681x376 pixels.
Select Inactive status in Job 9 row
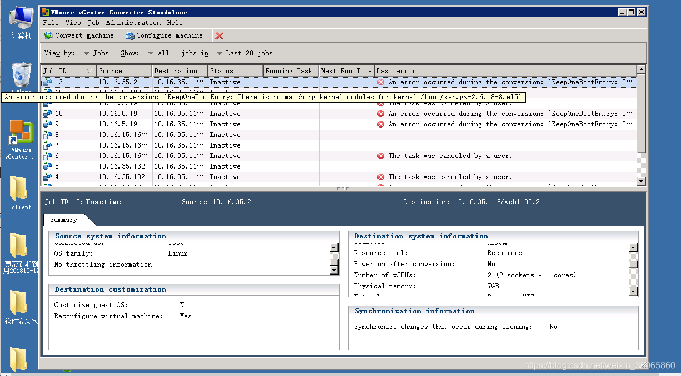coord(225,124)
